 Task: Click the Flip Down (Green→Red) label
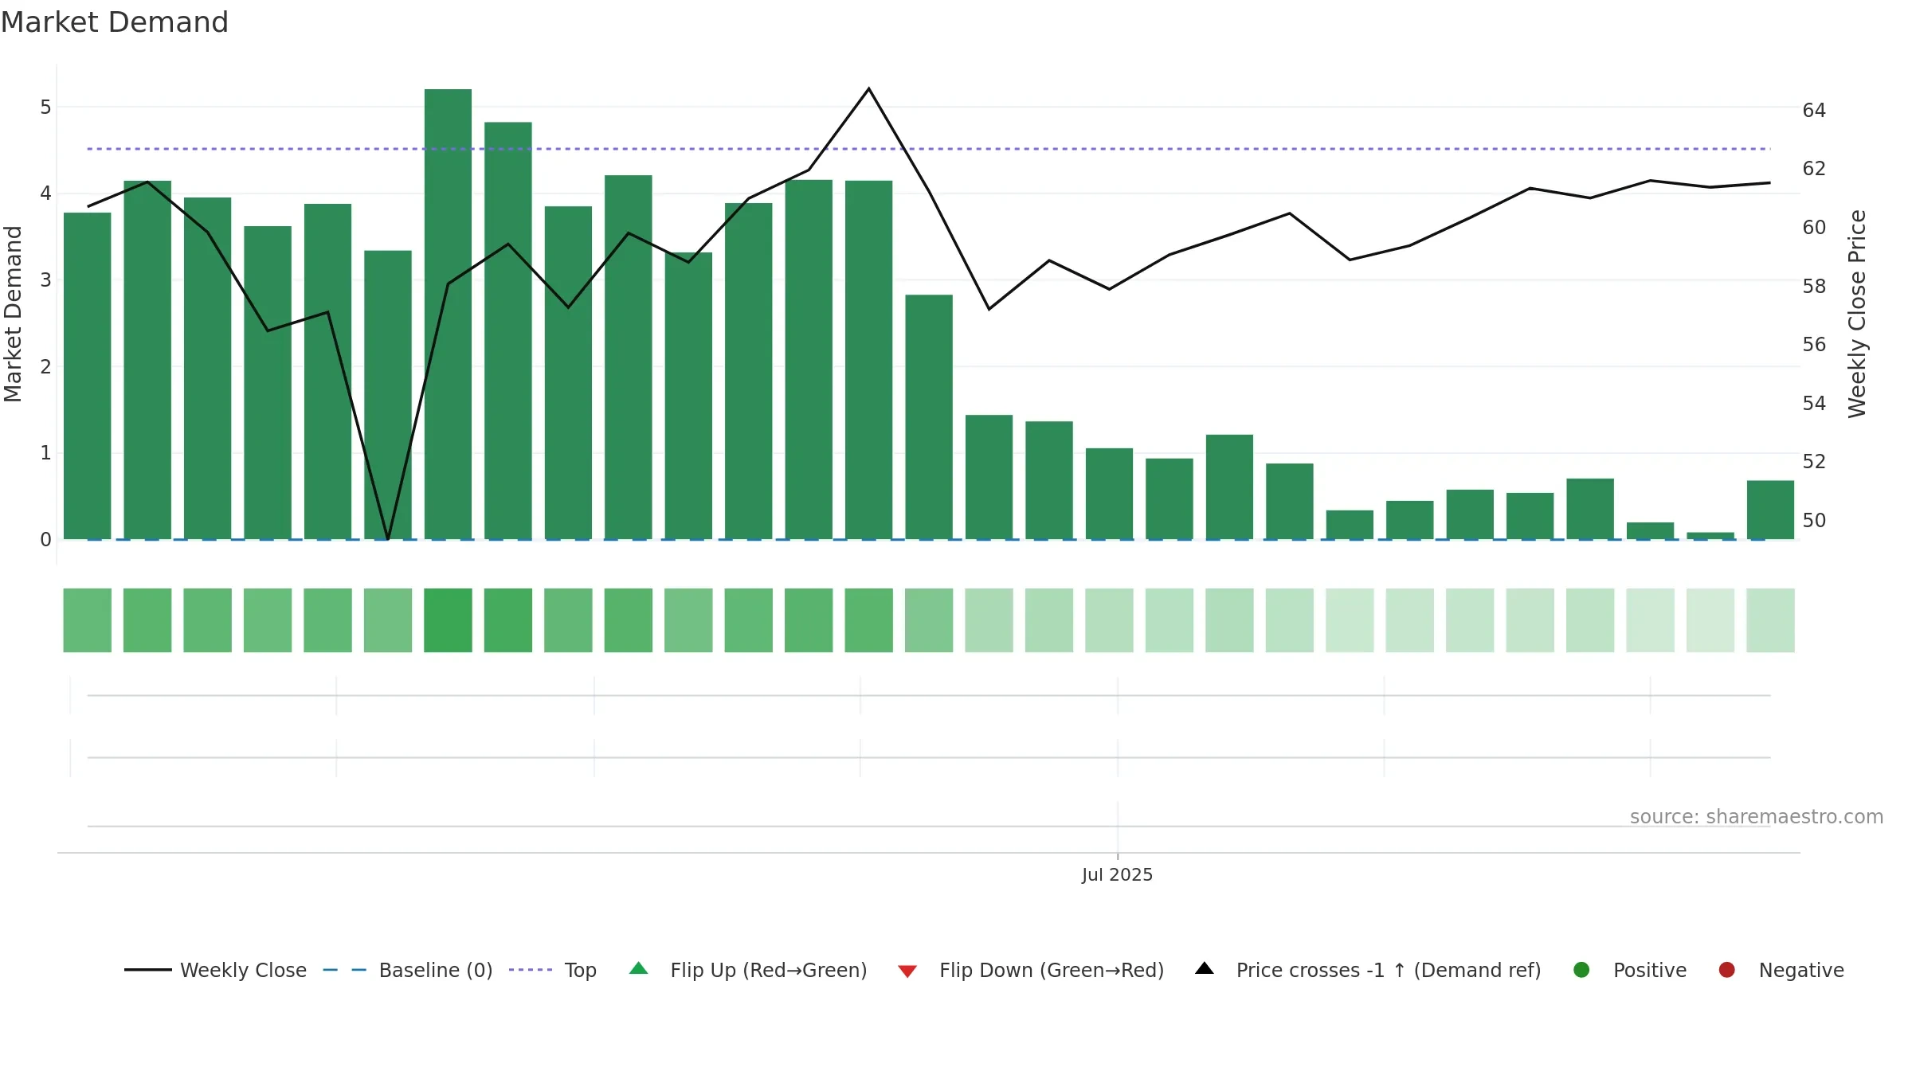click(x=1052, y=970)
